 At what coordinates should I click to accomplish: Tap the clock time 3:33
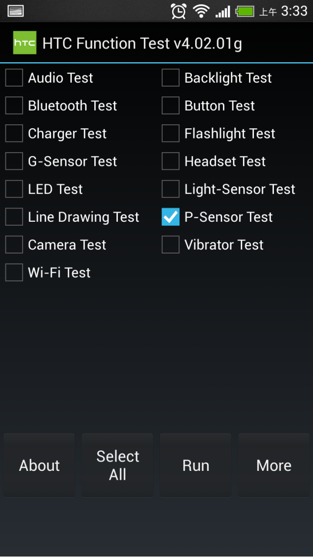coord(294,11)
